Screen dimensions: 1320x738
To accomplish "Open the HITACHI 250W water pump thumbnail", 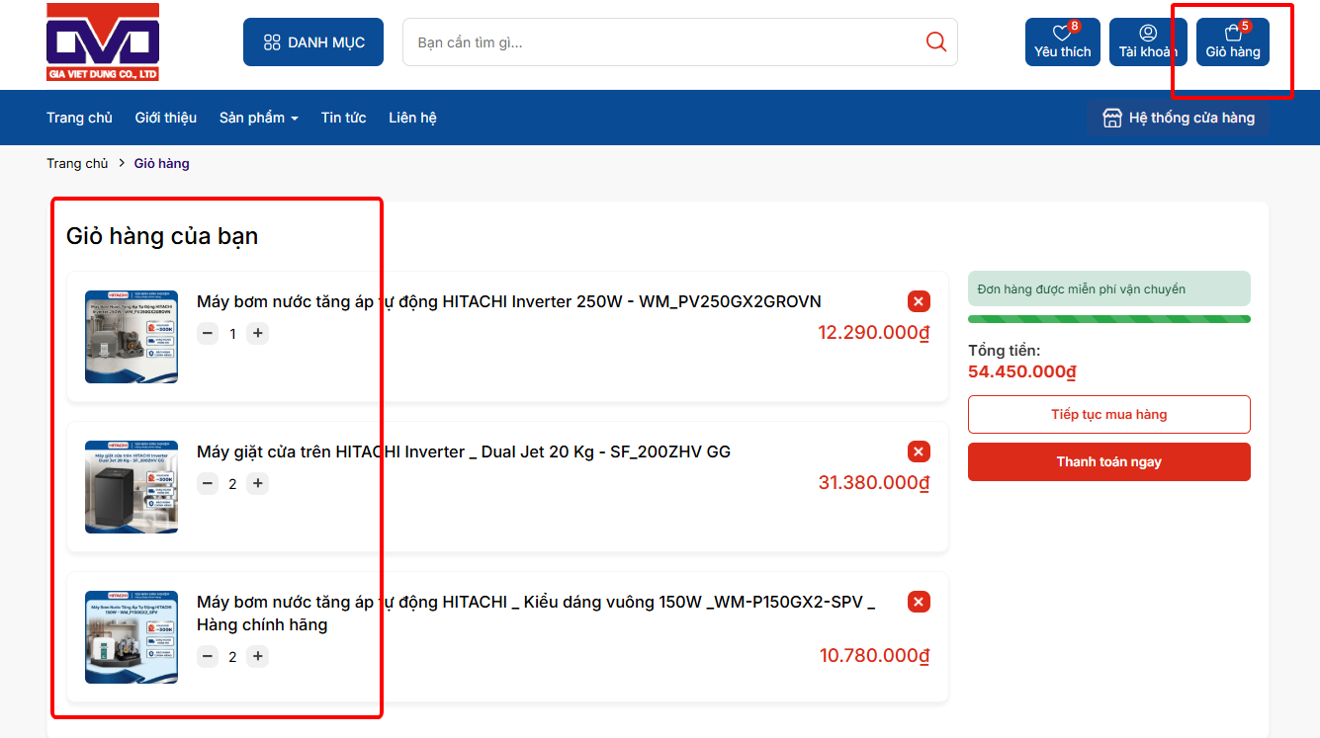I will click(x=132, y=337).
